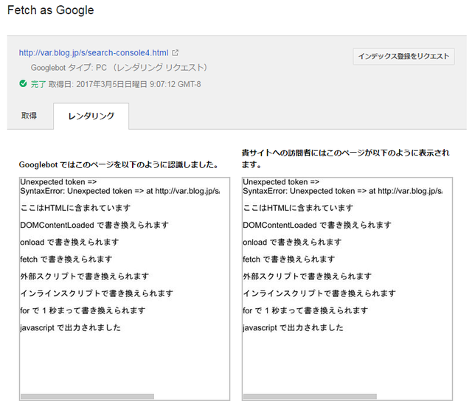Click 'onload で書き換えられます' in Googlebot pane
This screenshot has height=404, width=472.
tap(69, 242)
